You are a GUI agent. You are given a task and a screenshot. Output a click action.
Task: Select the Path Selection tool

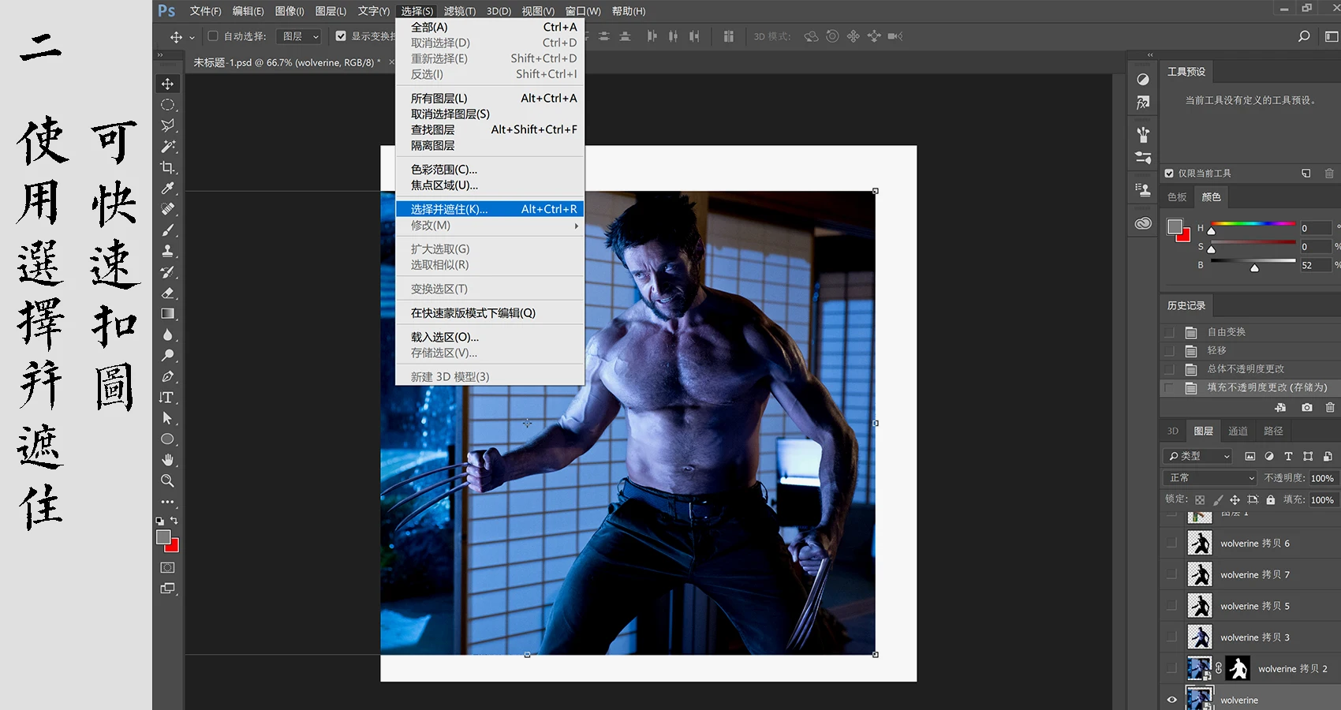[167, 418]
